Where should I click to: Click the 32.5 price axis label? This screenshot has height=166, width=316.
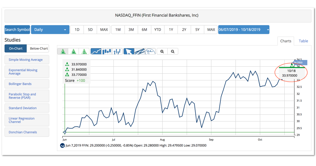click(299, 87)
